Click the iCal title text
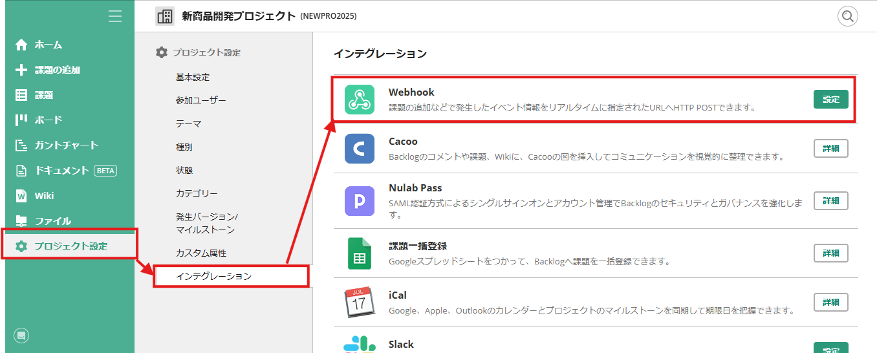The height and width of the screenshot is (353, 877). [398, 295]
